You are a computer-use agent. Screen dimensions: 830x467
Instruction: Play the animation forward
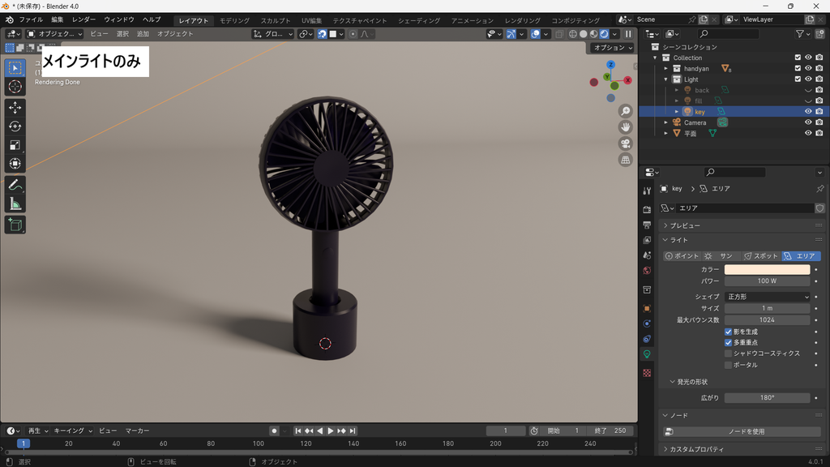[331, 431]
